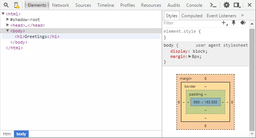The image size is (256, 138).
Task: Click left margin value 8 in box model
Action: 179,102
